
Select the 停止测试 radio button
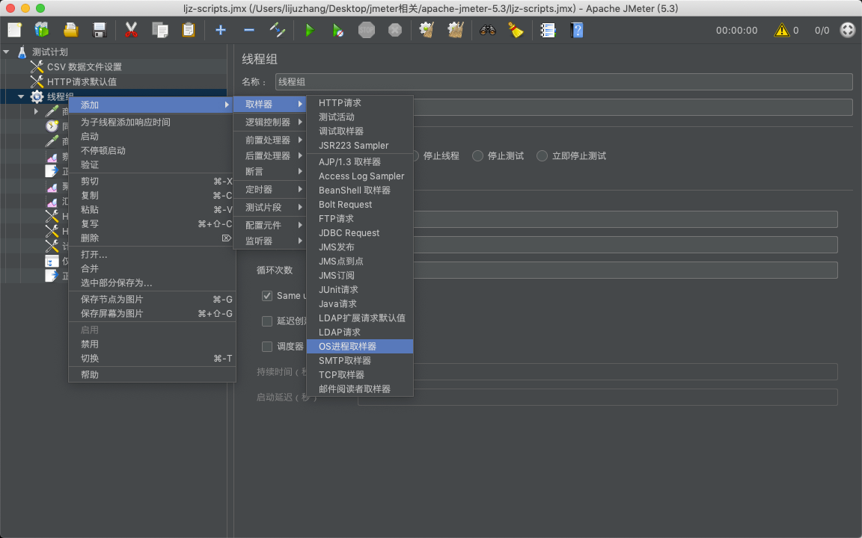[x=477, y=156]
